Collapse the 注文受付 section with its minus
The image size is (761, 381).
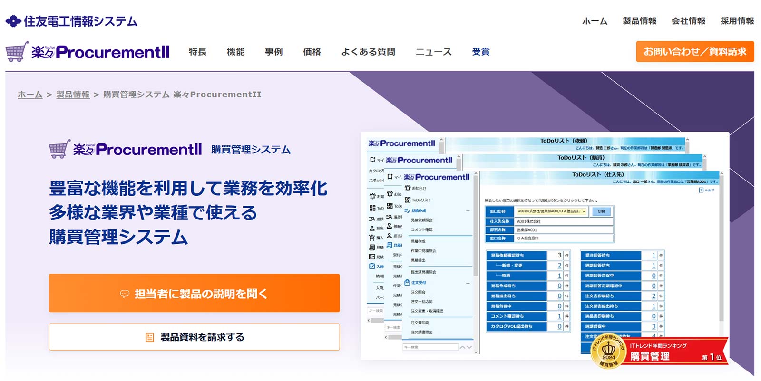click(468, 283)
